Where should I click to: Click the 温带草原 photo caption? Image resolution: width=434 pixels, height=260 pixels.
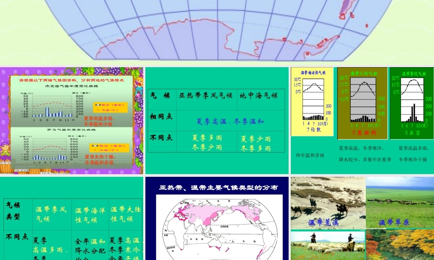click(x=394, y=222)
